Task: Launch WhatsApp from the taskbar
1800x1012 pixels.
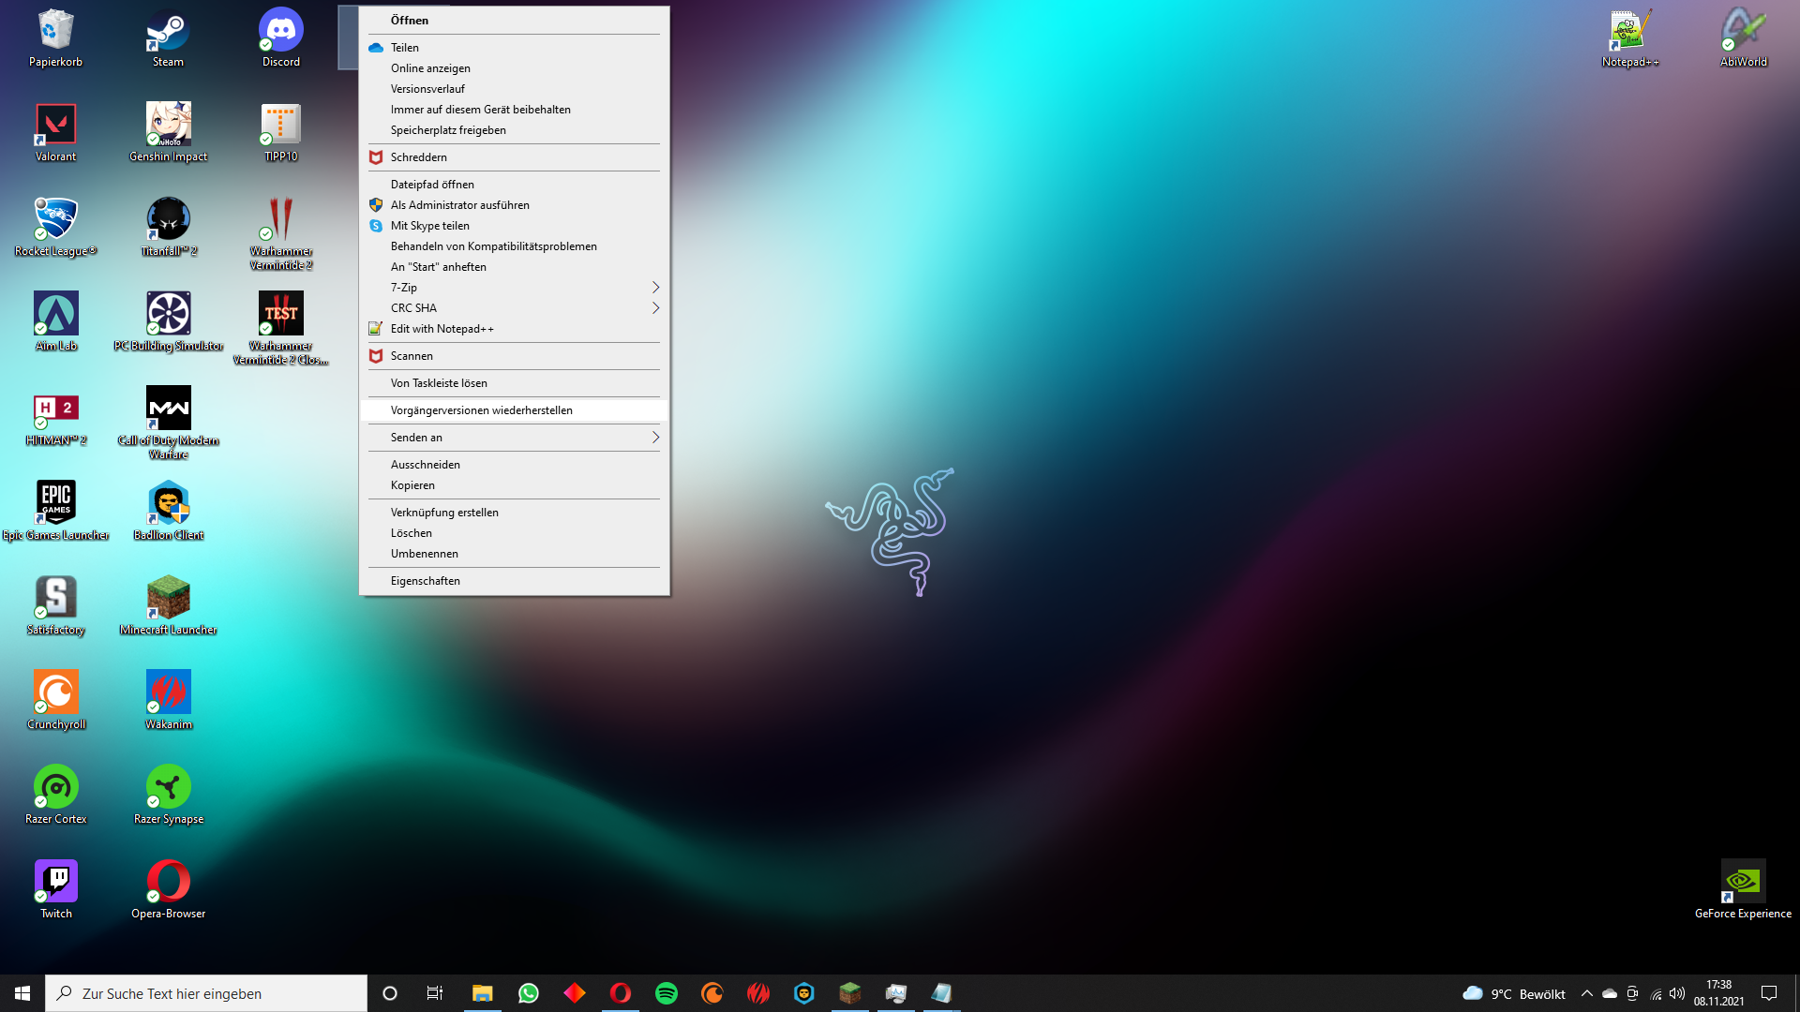Action: click(x=528, y=992)
